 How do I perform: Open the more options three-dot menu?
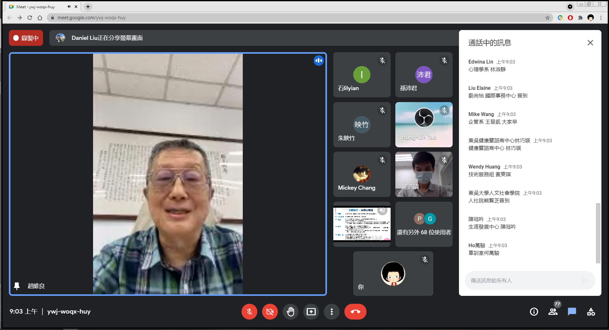point(331,312)
